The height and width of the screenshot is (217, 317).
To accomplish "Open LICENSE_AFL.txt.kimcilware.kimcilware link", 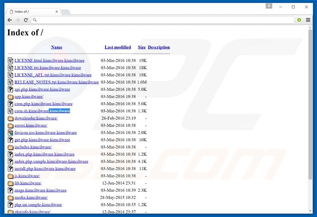I will point(53,75).
